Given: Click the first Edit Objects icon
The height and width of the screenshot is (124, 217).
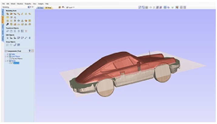Looking at the screenshot, I should pos(7,38).
